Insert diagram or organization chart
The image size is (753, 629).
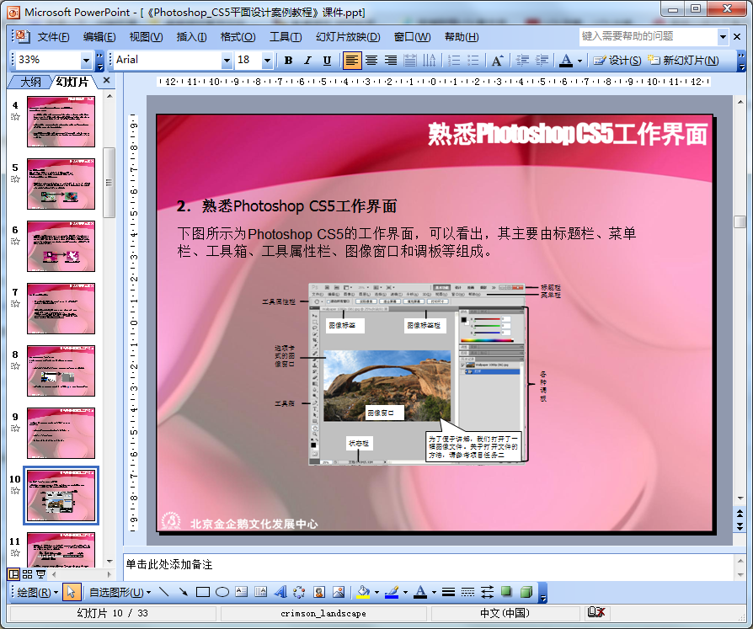(299, 592)
